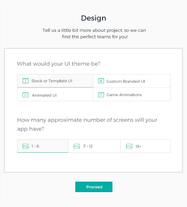Click the 'What would your UI theme be?' question

click(59, 64)
